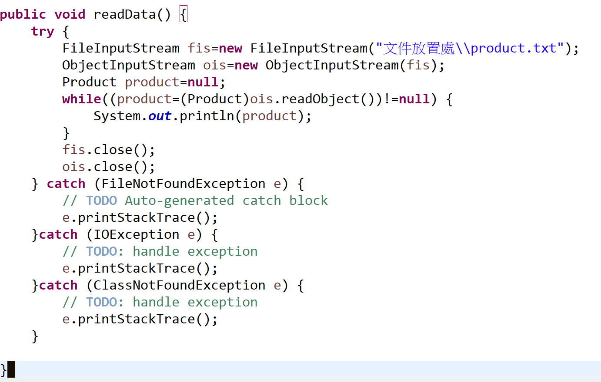Click the "ois.close();" statement
This screenshot has height=382, width=601.
(109, 167)
